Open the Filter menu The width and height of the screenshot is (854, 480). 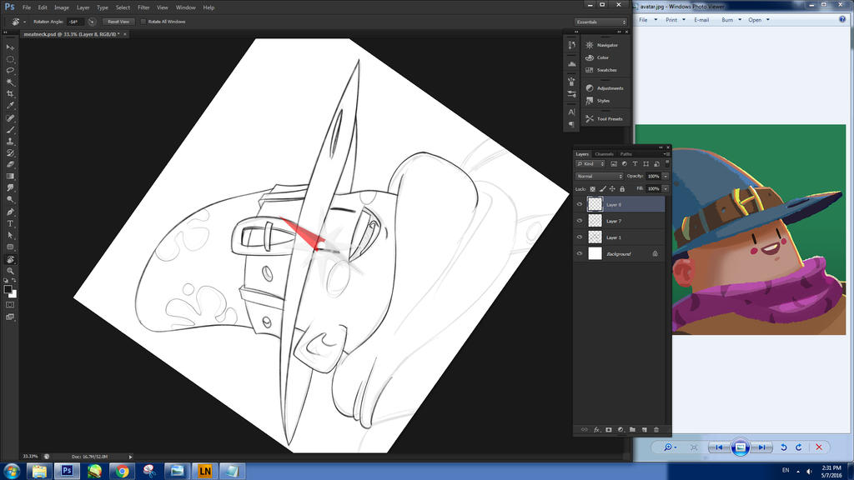click(x=143, y=7)
